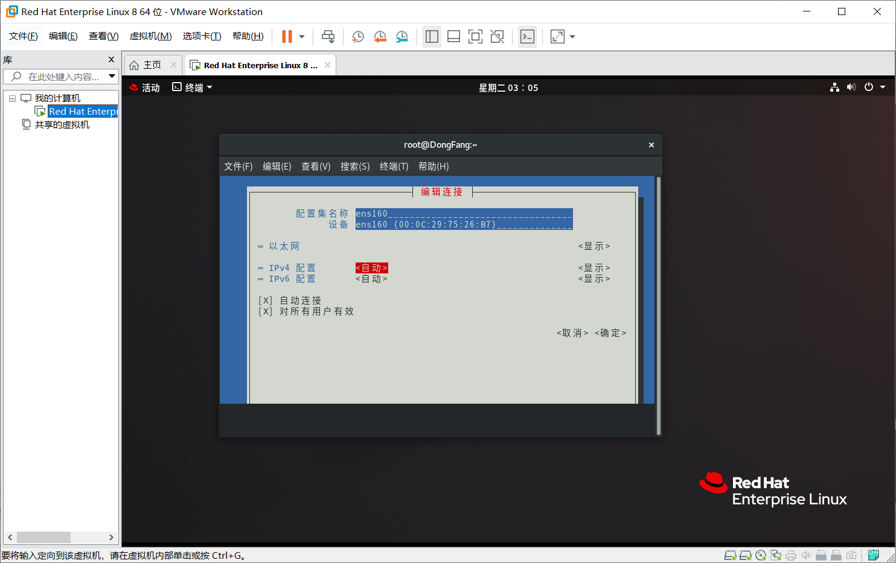Image resolution: width=896 pixels, height=563 pixels.
Task: Open the 查看(V) menu in VMware
Action: point(104,36)
